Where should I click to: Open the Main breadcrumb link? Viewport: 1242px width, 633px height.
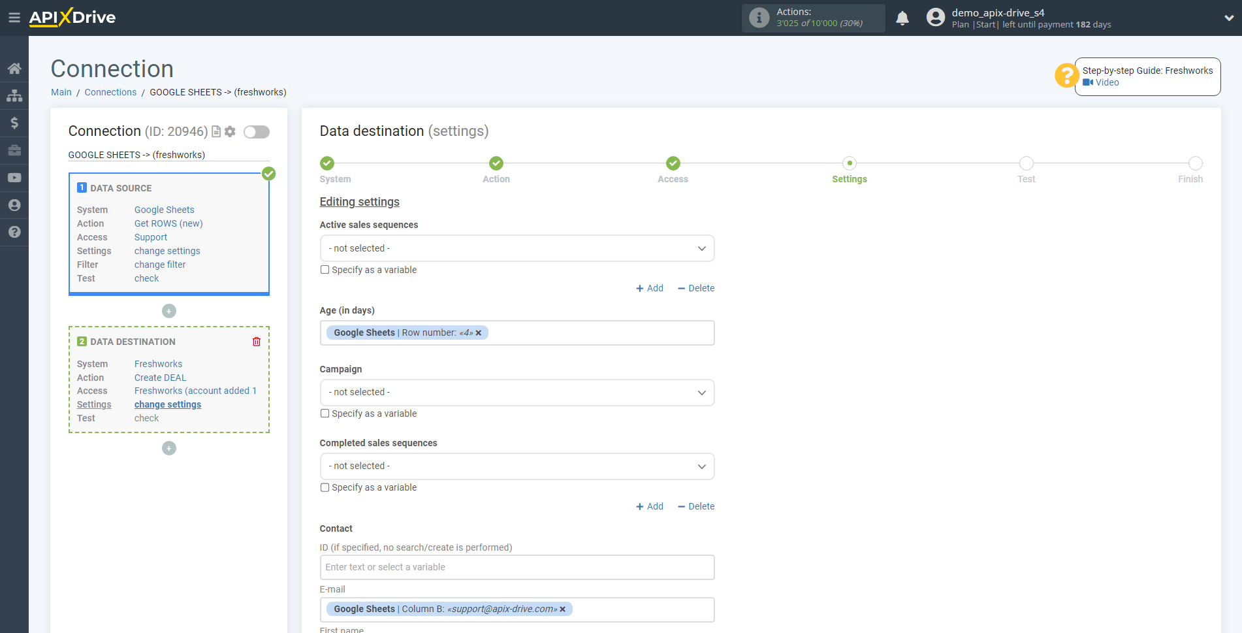click(61, 92)
